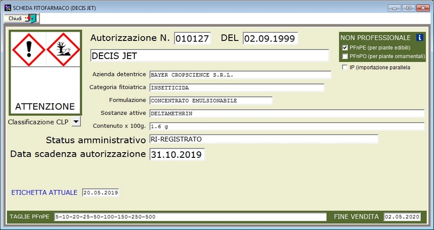Click the ETICHETTA ATTUALE date field 20.05.2019

(100, 193)
